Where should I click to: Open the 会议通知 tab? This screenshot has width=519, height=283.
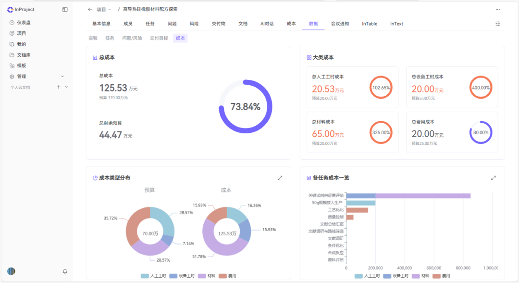click(339, 23)
